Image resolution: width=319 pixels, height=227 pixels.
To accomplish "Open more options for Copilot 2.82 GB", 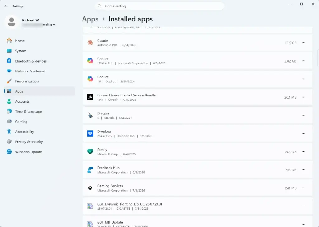I will click(303, 61).
